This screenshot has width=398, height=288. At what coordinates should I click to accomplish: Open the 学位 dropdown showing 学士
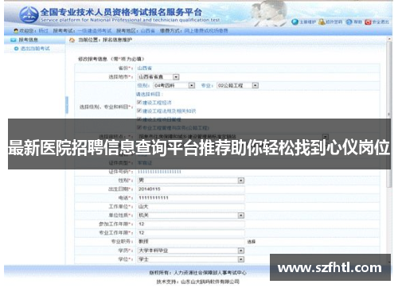191,259
